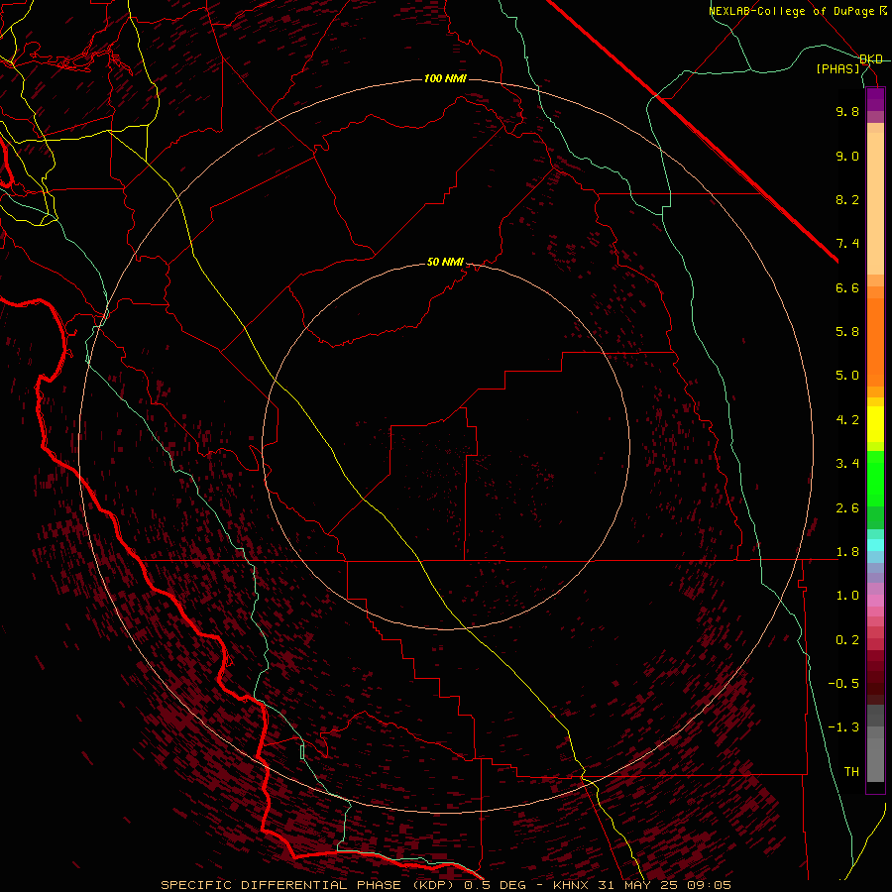Screen dimensions: 892x892
Task: Click the purple swatch atop the color bar
Action: coord(875,99)
